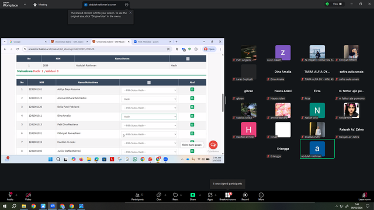Screen dimensions: 374x210
Task: Open status dropdown for Aditya Bayu Kusuma
Action: [149, 90]
